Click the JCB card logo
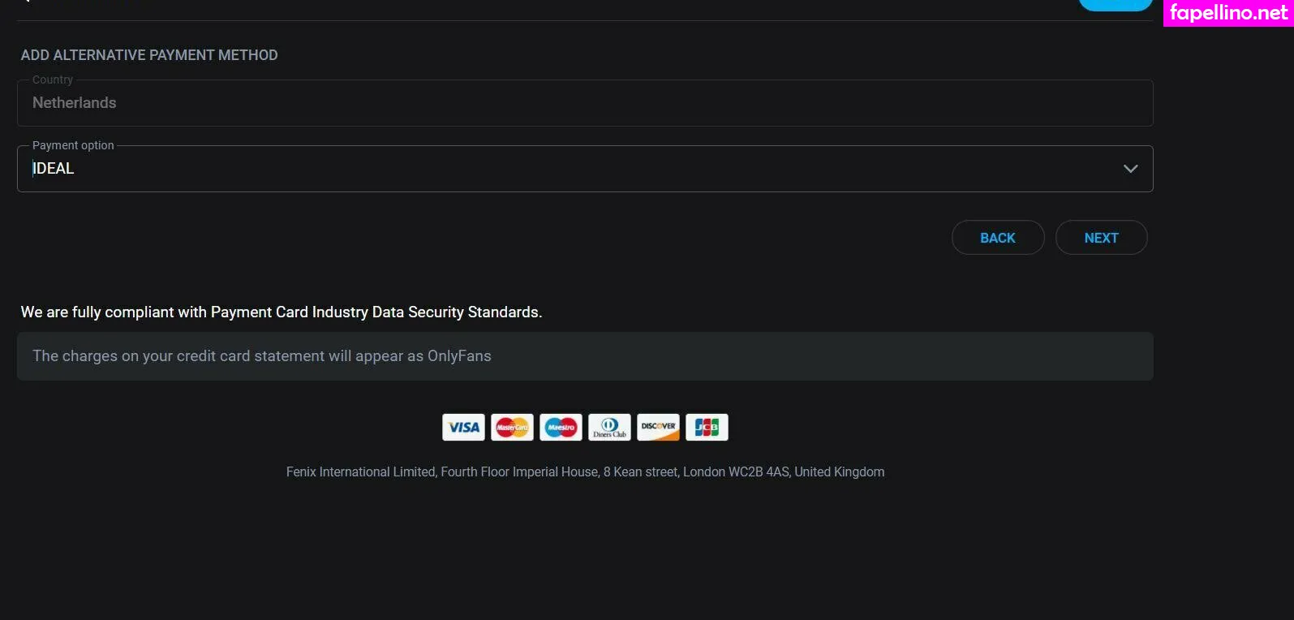The height and width of the screenshot is (620, 1294). (x=707, y=427)
